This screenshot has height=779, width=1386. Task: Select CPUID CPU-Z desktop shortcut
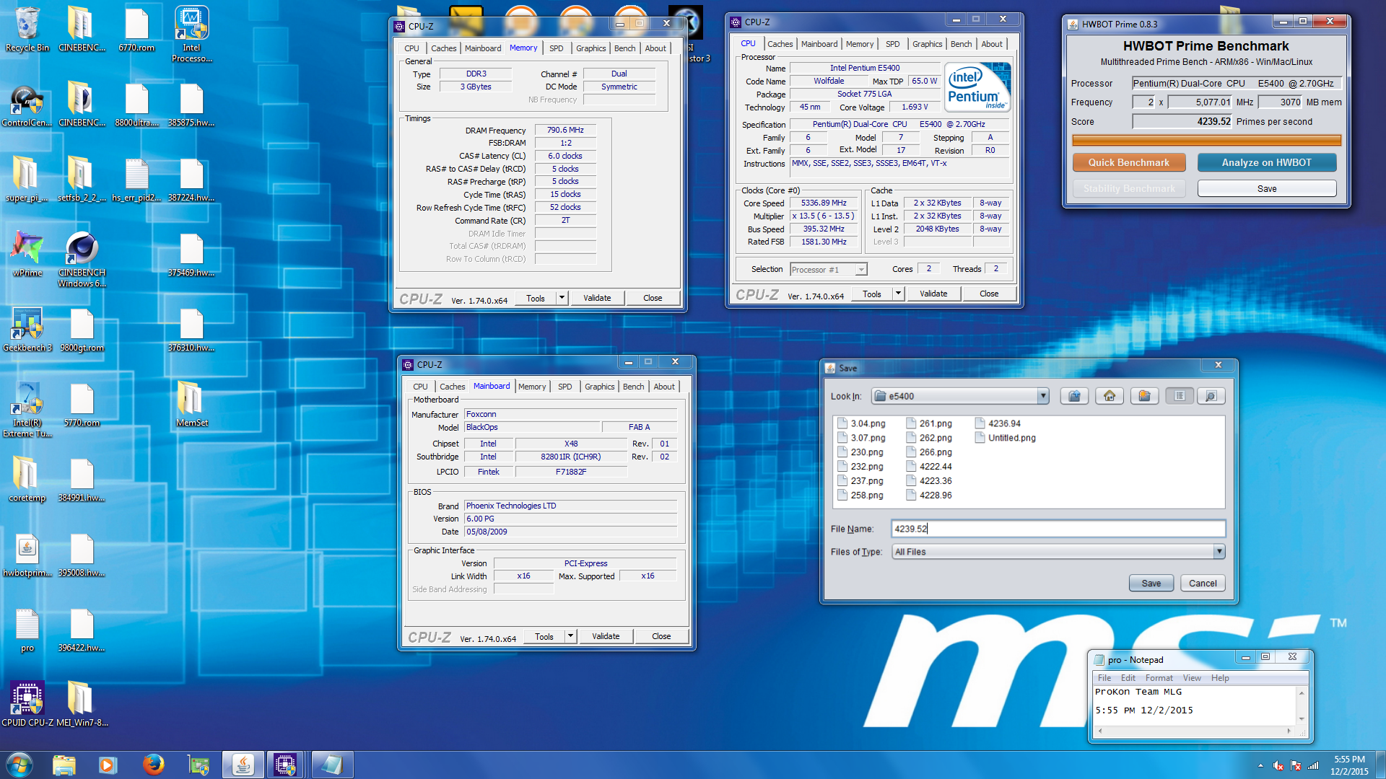[27, 704]
